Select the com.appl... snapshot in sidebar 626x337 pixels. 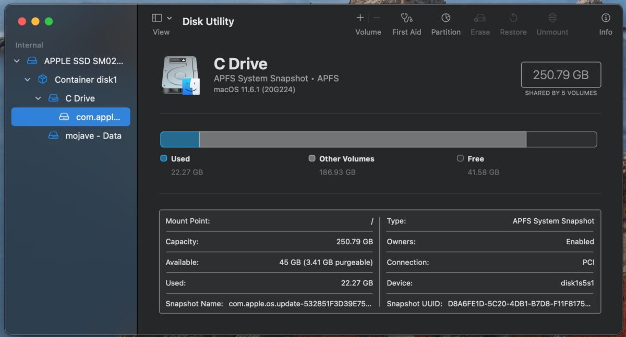pos(98,117)
